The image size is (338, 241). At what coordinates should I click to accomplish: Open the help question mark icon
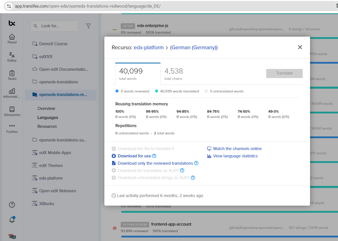coord(12,205)
